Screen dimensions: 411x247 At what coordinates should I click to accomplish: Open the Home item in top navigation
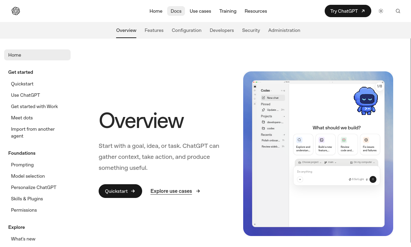156,11
